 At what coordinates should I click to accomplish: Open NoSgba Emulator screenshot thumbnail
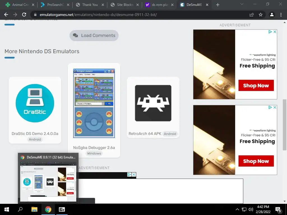tap(94, 103)
